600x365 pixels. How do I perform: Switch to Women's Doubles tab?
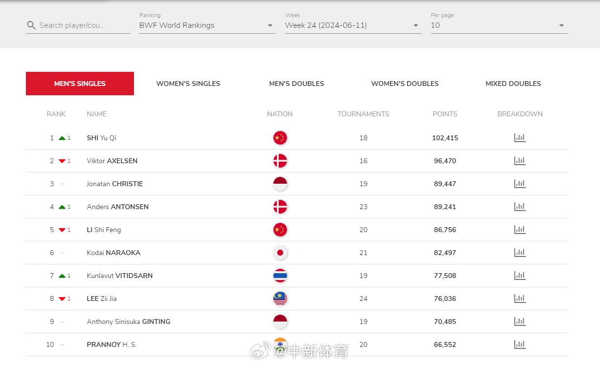405,84
